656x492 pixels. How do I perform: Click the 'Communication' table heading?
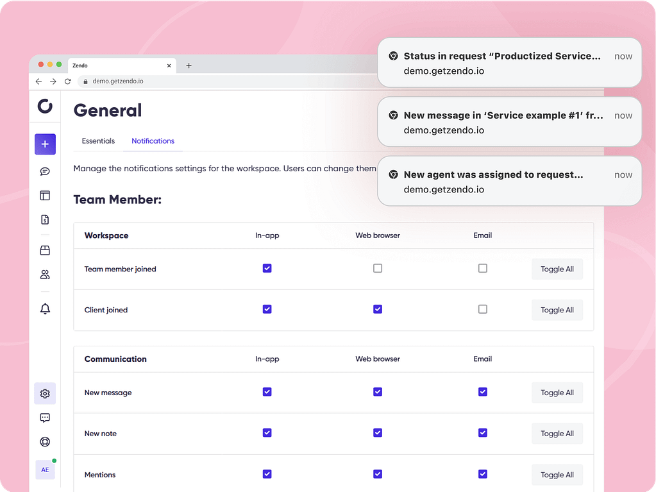[116, 359]
